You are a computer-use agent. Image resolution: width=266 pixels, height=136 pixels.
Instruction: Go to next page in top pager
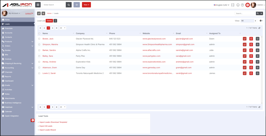point(53,28)
